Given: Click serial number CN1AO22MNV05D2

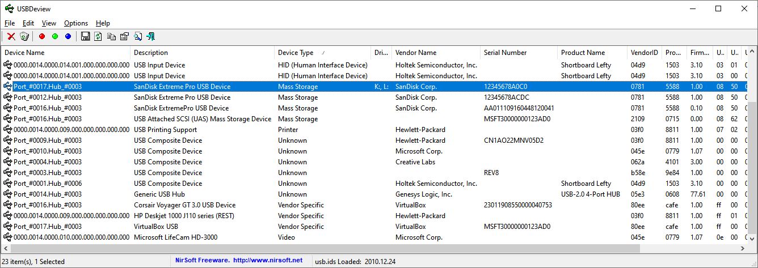Looking at the screenshot, I should pyautogui.click(x=513, y=141).
